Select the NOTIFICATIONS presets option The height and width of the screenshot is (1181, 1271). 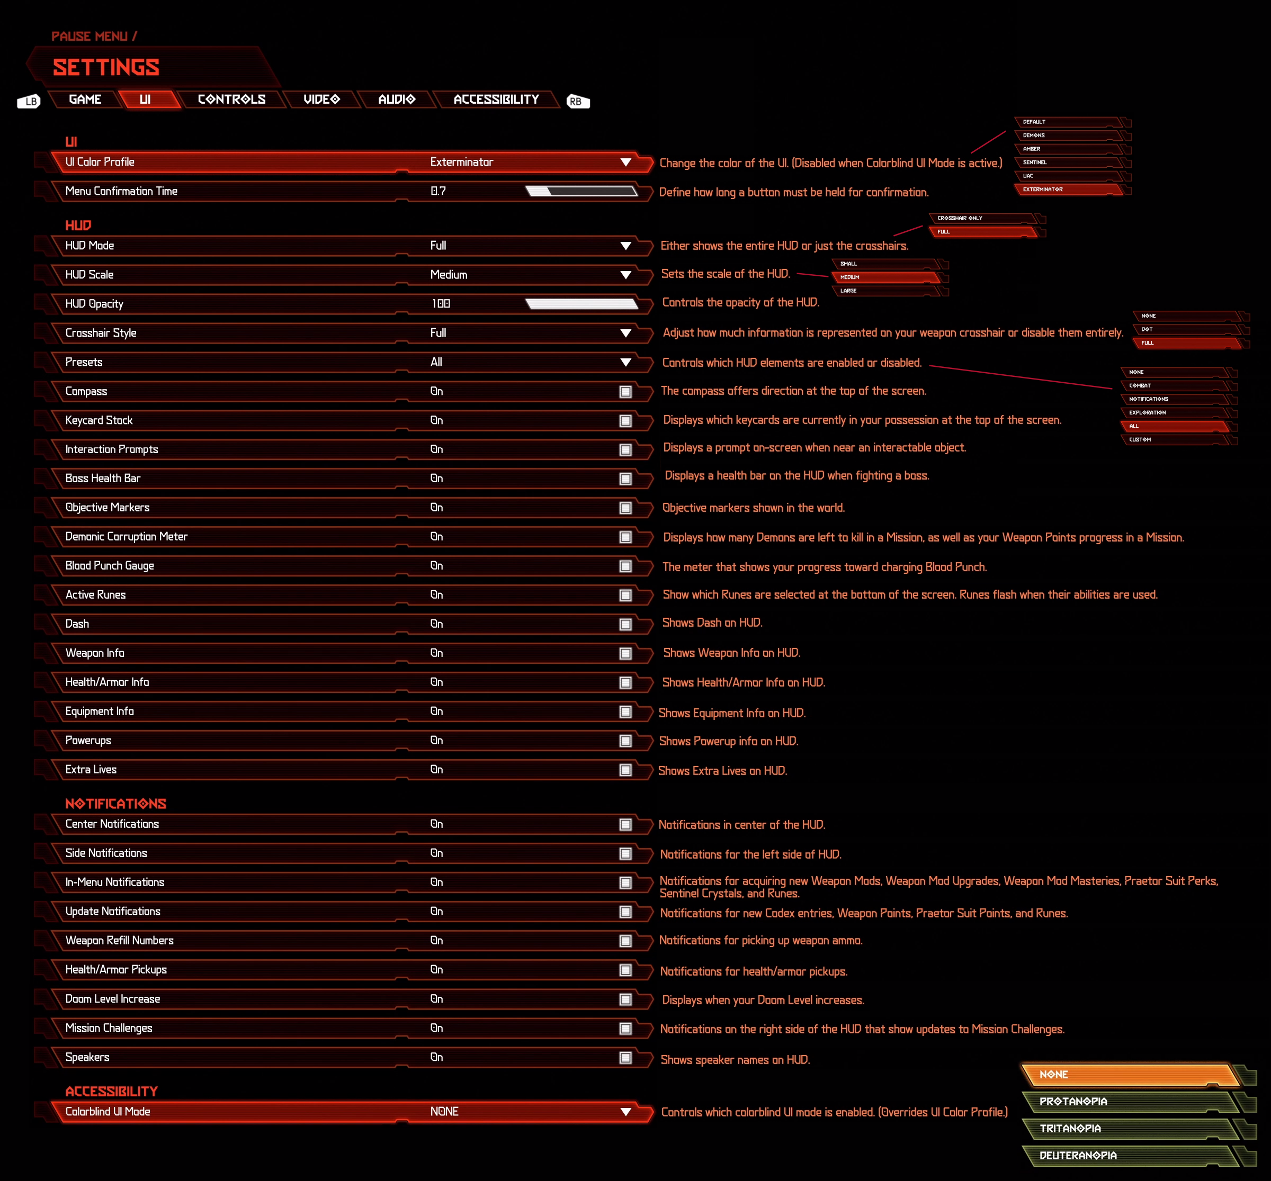click(x=1175, y=400)
